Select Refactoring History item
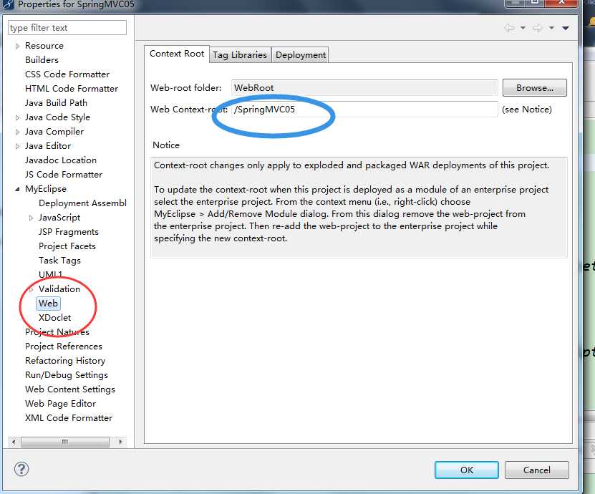This screenshot has height=494, width=595. click(65, 361)
